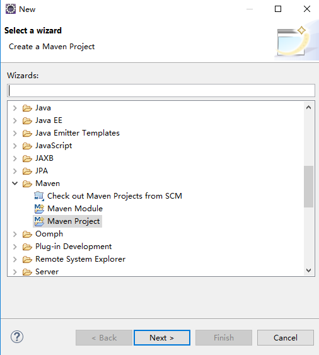The image size is (319, 355).
Task: Select the Java Emitter Templates label
Action: coord(78,133)
